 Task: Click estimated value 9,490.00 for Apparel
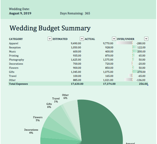pyautogui.click(x=76, y=43)
